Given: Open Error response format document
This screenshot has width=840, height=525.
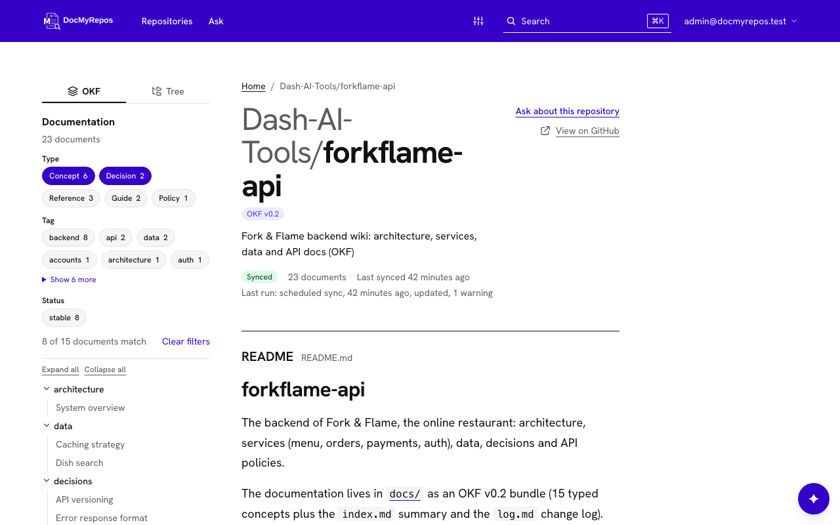Looking at the screenshot, I should click(102, 518).
